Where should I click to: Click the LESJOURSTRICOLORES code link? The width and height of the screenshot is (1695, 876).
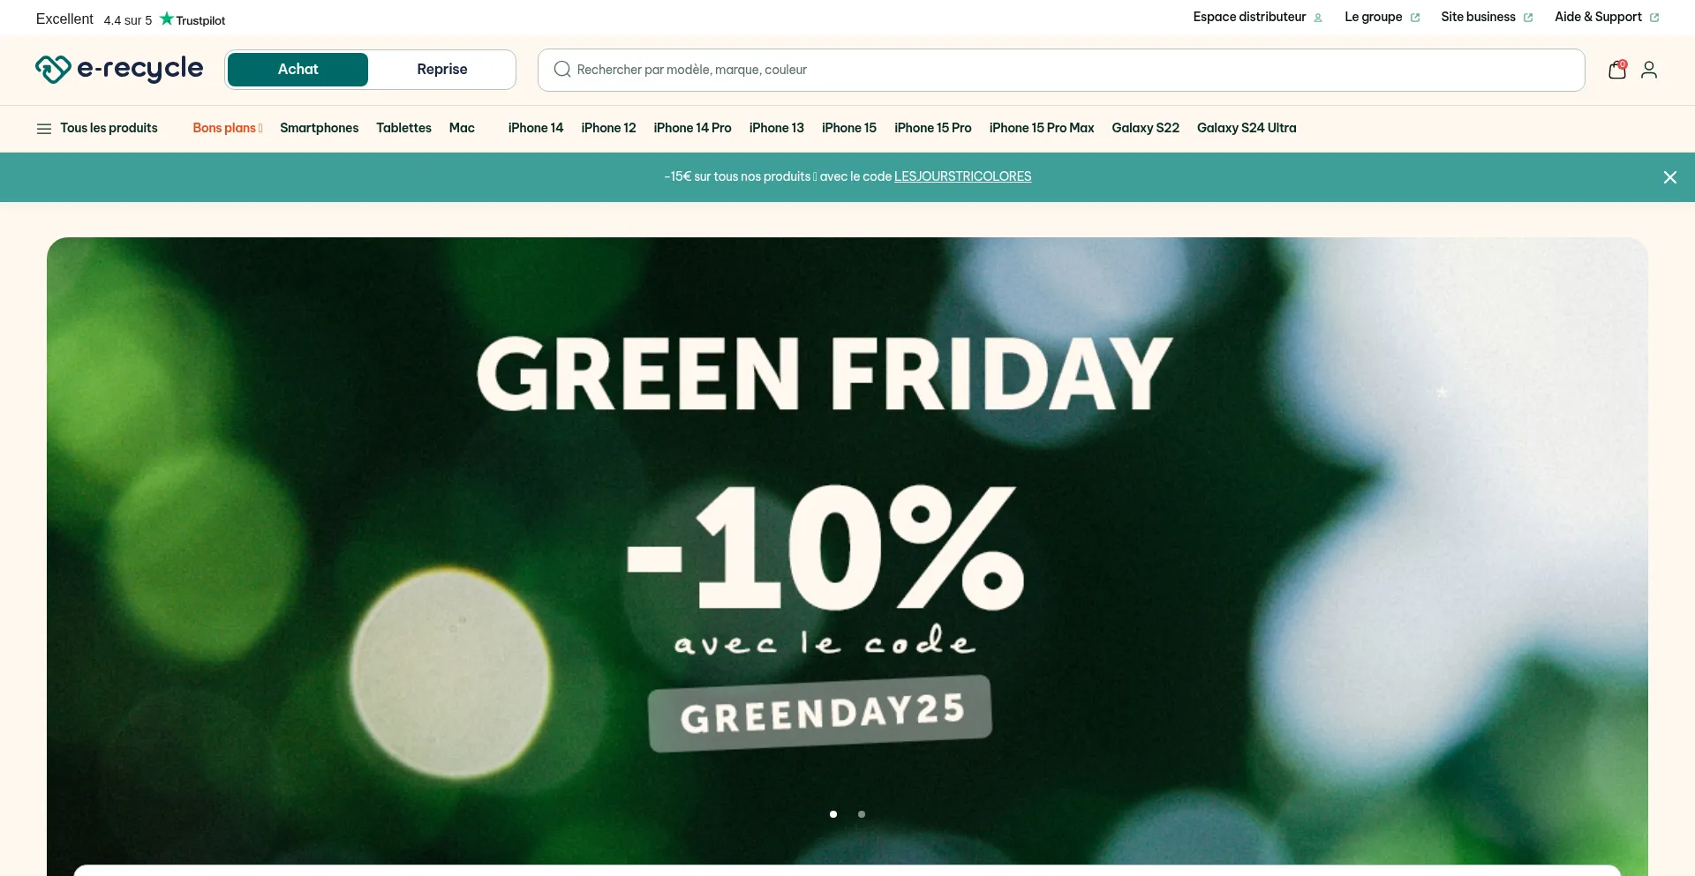pos(962,176)
